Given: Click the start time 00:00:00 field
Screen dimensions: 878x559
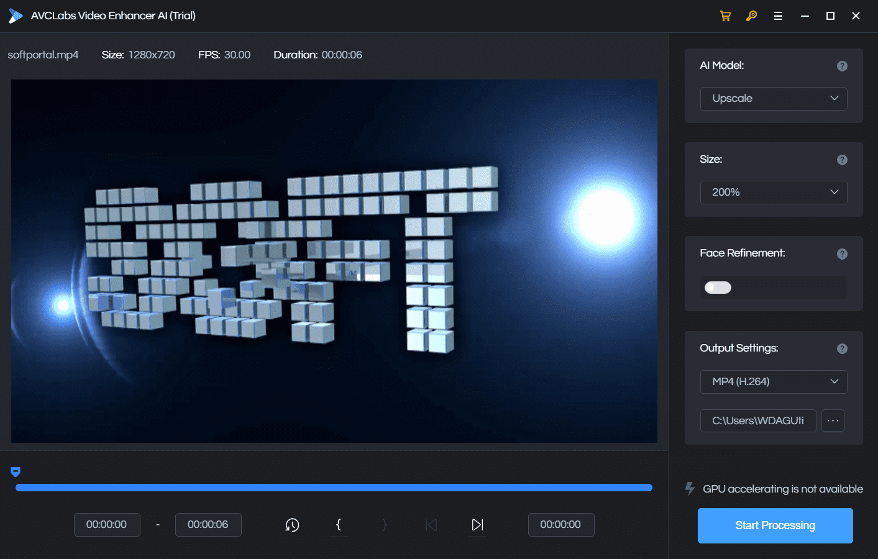Looking at the screenshot, I should coord(107,525).
